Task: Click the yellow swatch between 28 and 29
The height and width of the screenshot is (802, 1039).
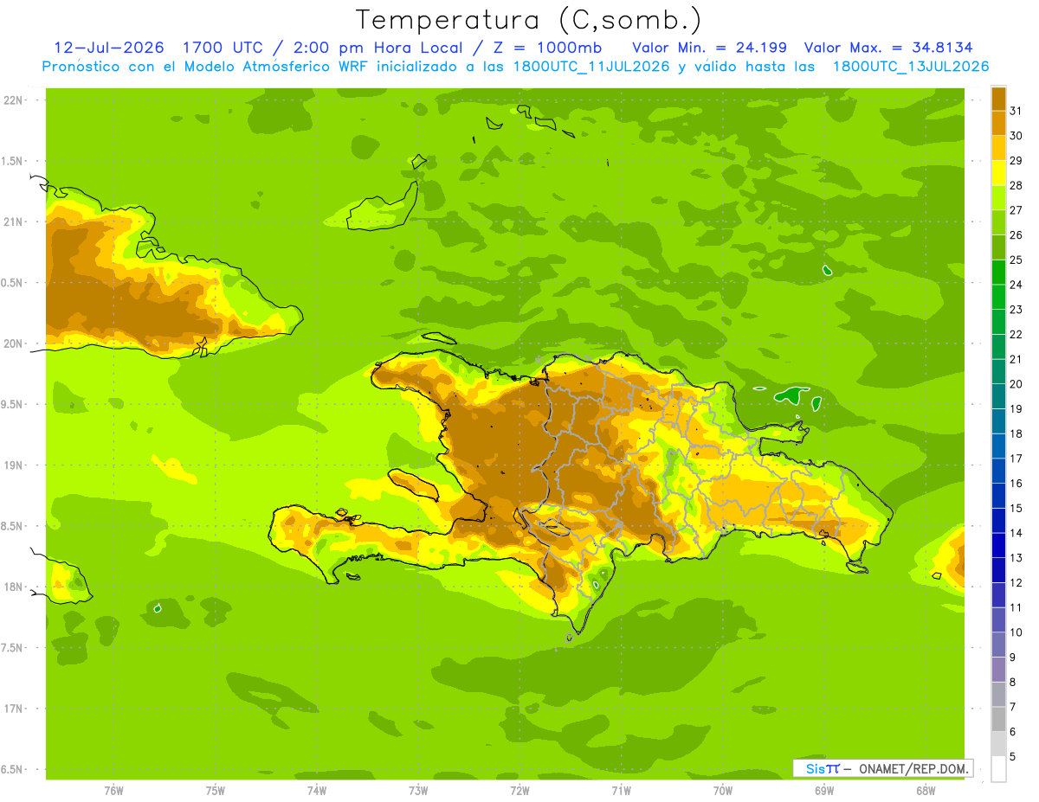Action: (x=998, y=173)
